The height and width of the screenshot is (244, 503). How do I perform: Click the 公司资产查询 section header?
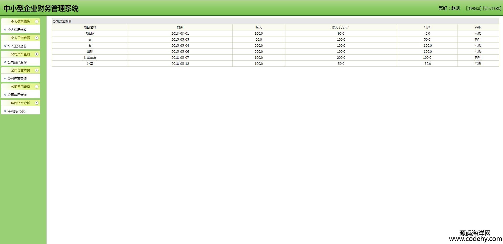tap(21, 54)
